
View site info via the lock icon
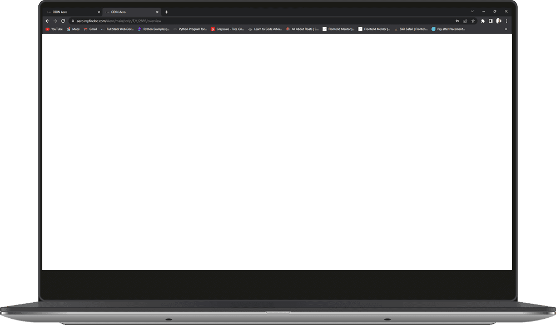71,21
